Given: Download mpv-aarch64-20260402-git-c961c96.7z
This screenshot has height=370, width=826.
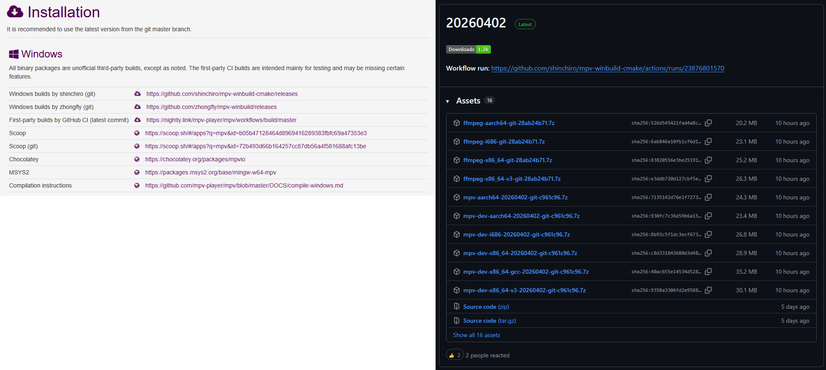Looking at the screenshot, I should pos(515,197).
